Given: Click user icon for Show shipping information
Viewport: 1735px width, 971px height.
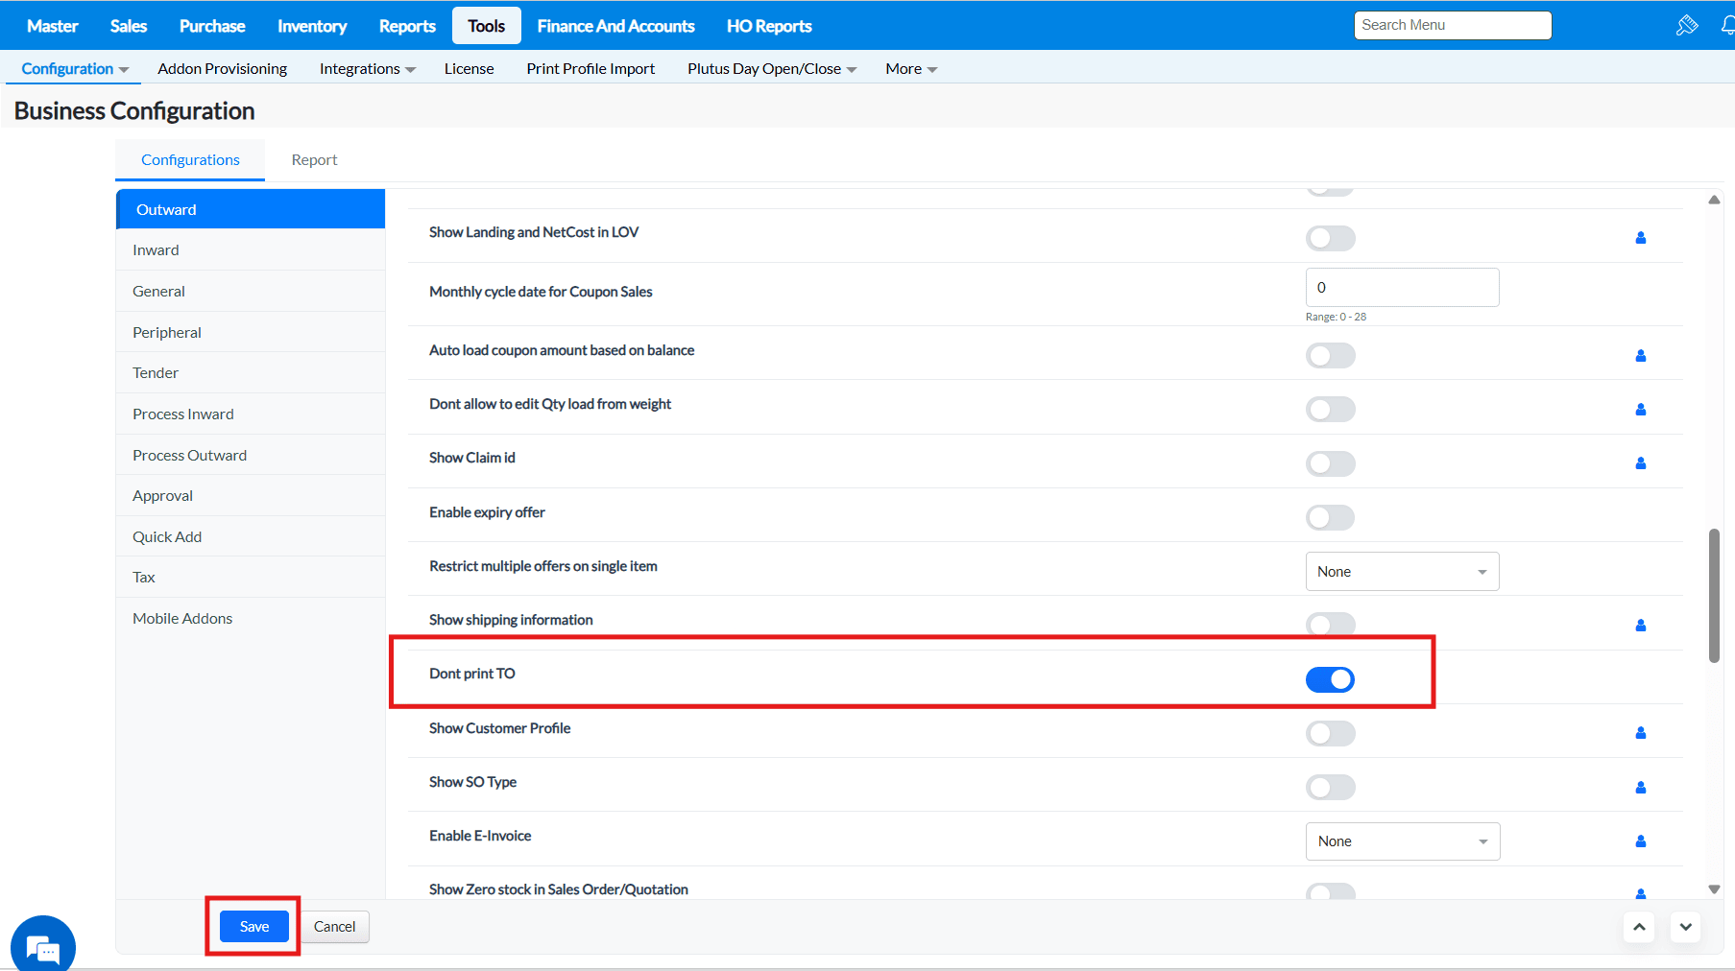Looking at the screenshot, I should coord(1640,626).
